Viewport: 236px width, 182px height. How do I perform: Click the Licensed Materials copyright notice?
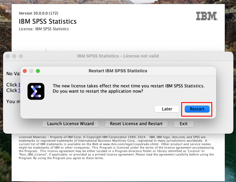click(116, 148)
